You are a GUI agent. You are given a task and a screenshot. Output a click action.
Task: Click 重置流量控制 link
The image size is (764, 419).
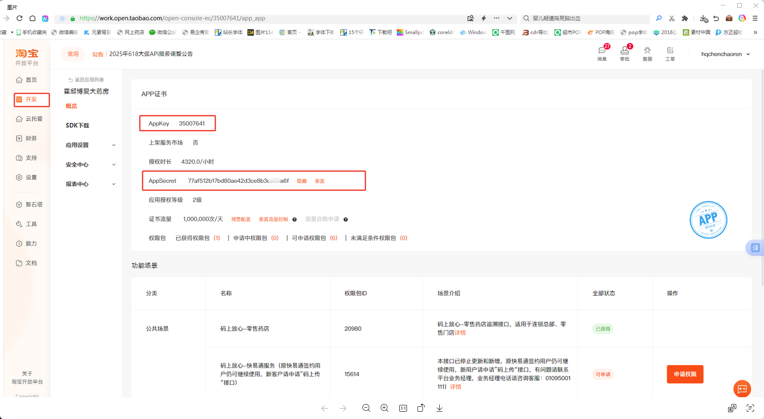273,219
